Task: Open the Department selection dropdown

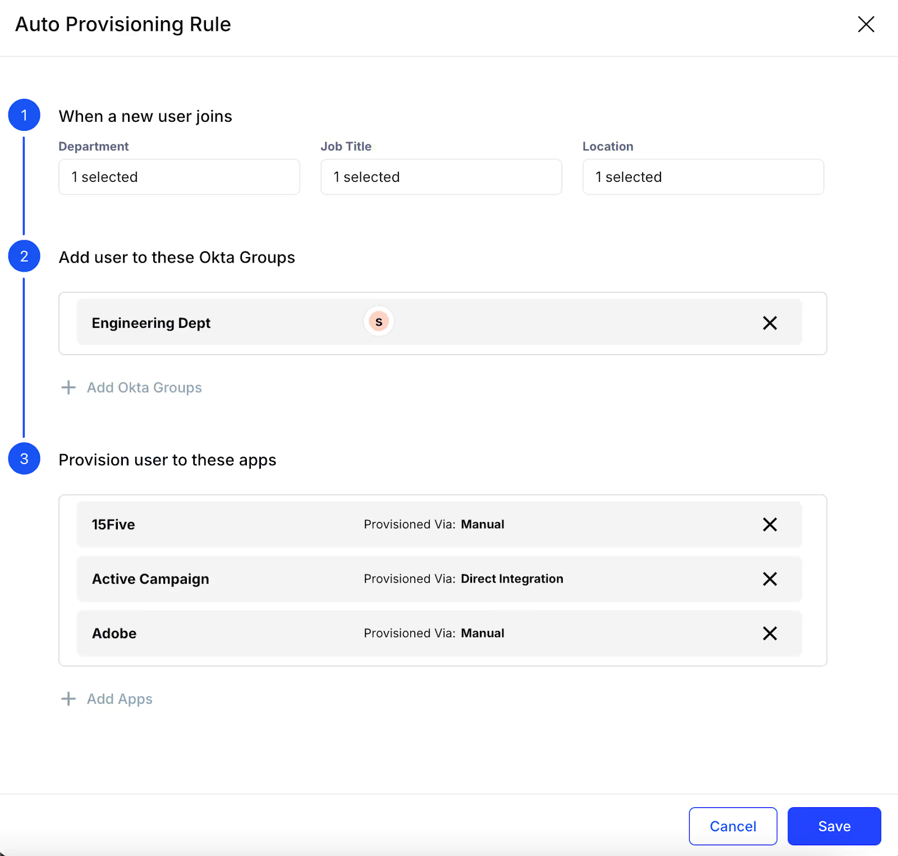Action: point(178,177)
